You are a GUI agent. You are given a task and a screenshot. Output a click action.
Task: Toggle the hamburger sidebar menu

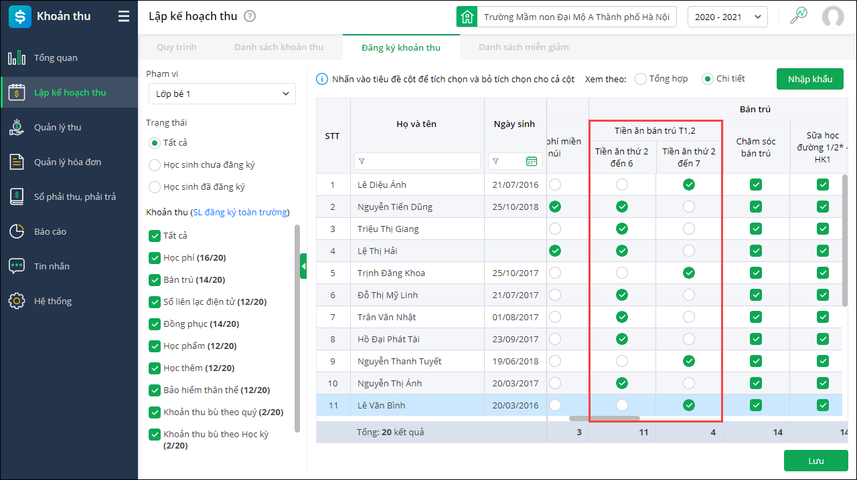124,17
